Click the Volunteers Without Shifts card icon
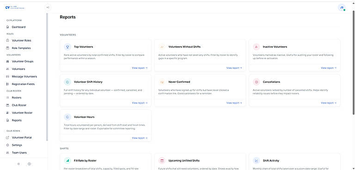Viewport: 355px width, 170px height. 162,47
